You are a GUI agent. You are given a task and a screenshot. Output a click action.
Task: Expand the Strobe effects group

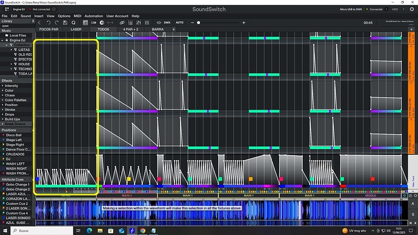pyautogui.click(x=2, y=110)
